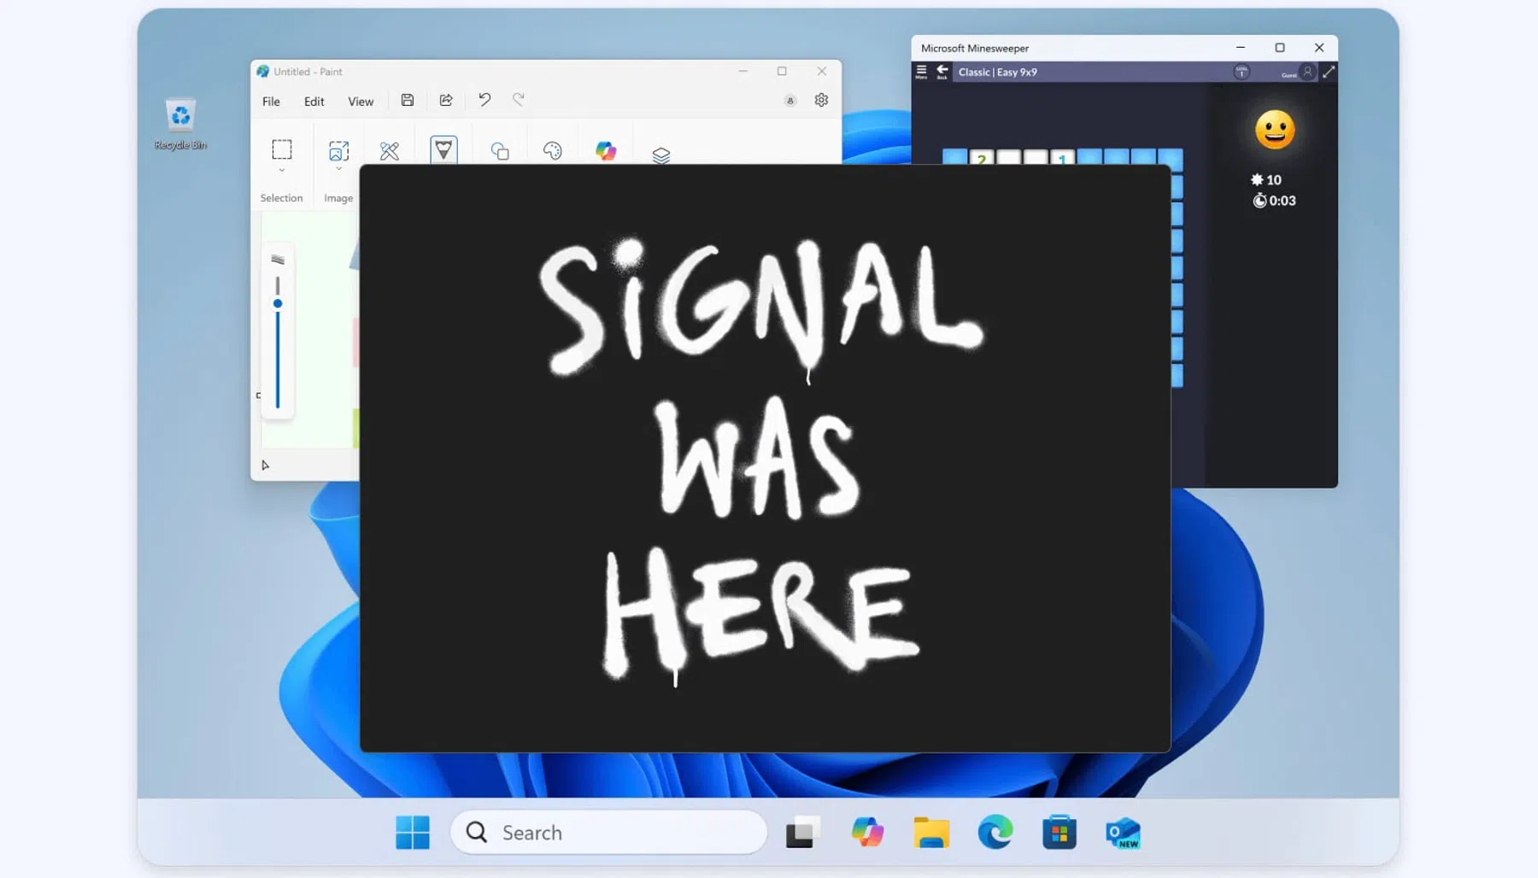The height and width of the screenshot is (878, 1538).
Task: Maximize the Minesweeper window
Action: [1280, 48]
